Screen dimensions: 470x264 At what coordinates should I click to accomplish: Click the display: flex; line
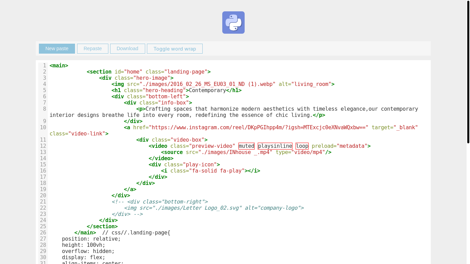pos(84,257)
